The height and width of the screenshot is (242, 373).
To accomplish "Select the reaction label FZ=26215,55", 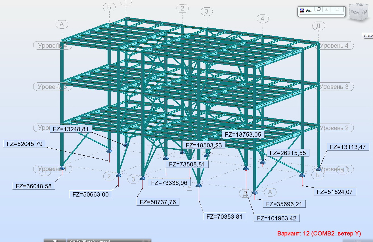I will click(288, 153).
